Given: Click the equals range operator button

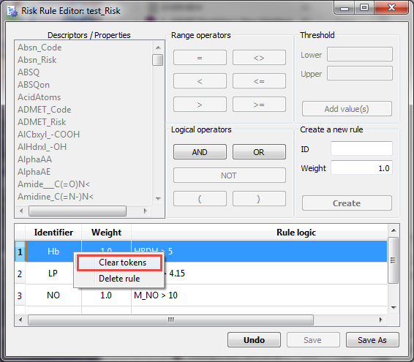Looking at the screenshot, I should click(x=200, y=58).
